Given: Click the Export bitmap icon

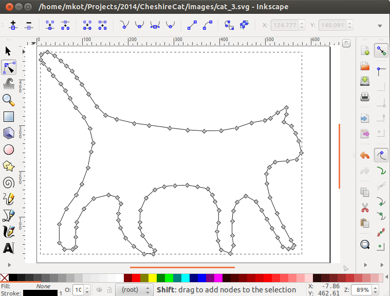Looking at the screenshot, I should point(365,134).
